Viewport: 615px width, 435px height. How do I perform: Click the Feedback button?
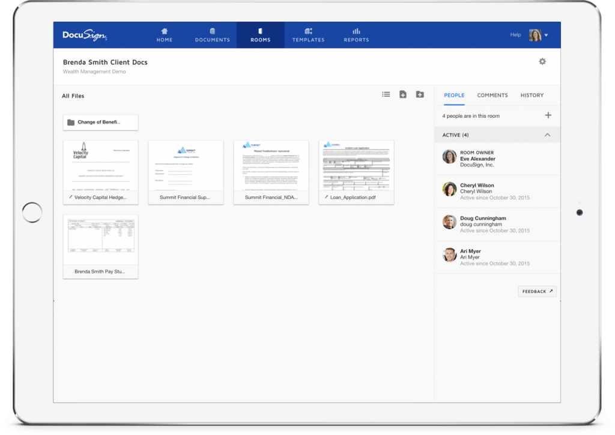tap(536, 291)
